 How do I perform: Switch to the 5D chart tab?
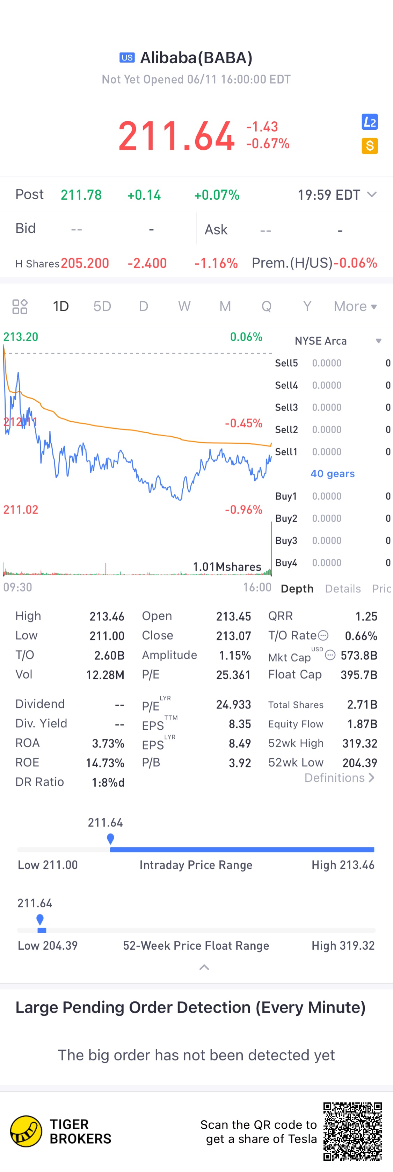(x=102, y=306)
